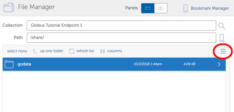Click the Bookmark Manager link

pyautogui.click(x=210, y=8)
